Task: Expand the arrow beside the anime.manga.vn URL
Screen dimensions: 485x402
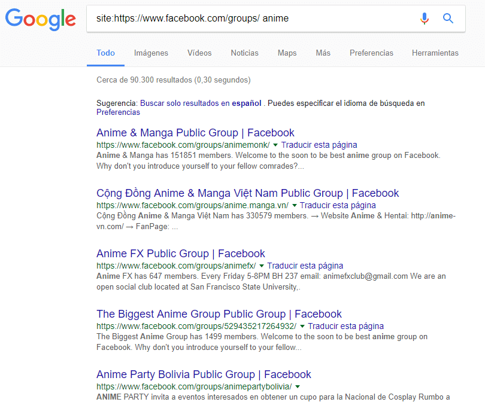Action: [295, 206]
